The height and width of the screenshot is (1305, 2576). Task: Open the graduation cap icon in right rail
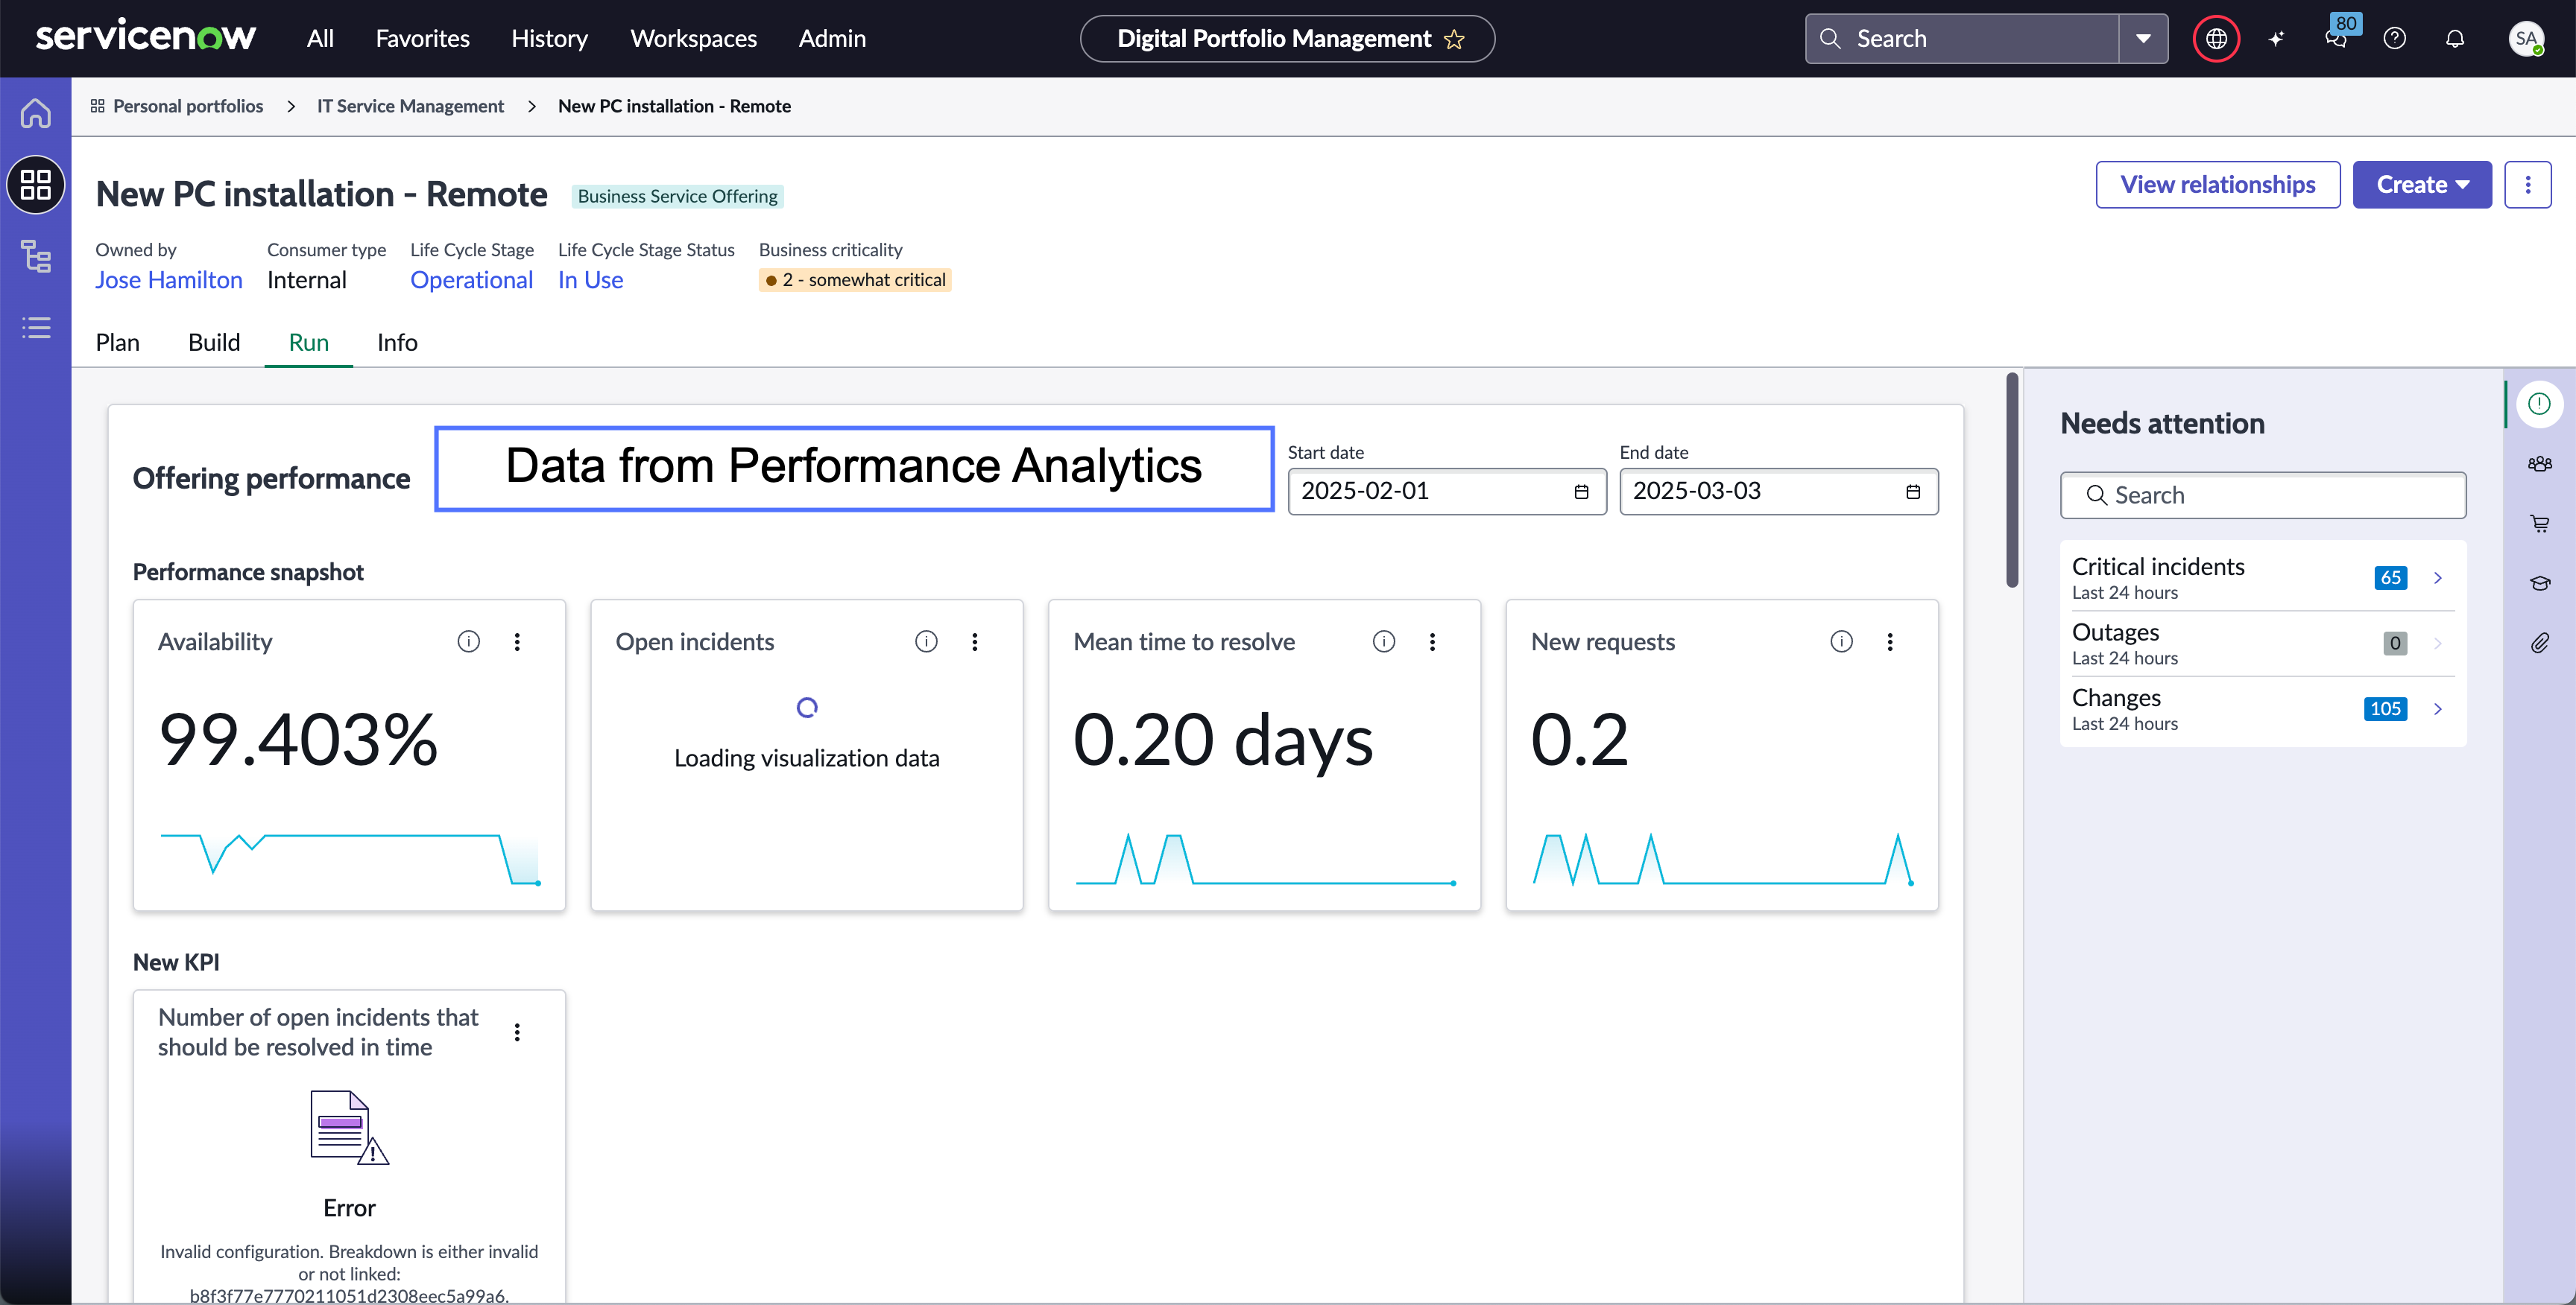[x=2539, y=582]
